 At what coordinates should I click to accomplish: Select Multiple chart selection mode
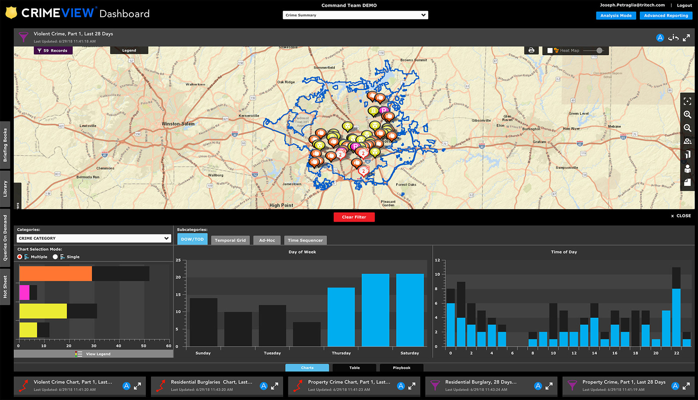pos(20,257)
